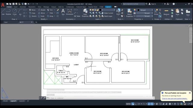Click the Base view tool
The width and height of the screenshot is (193, 108).
pyautogui.click(x=188, y=13)
